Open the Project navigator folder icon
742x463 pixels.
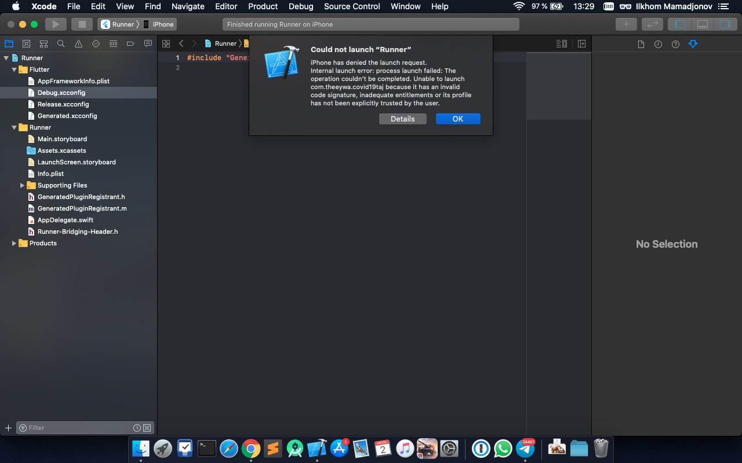(x=9, y=43)
